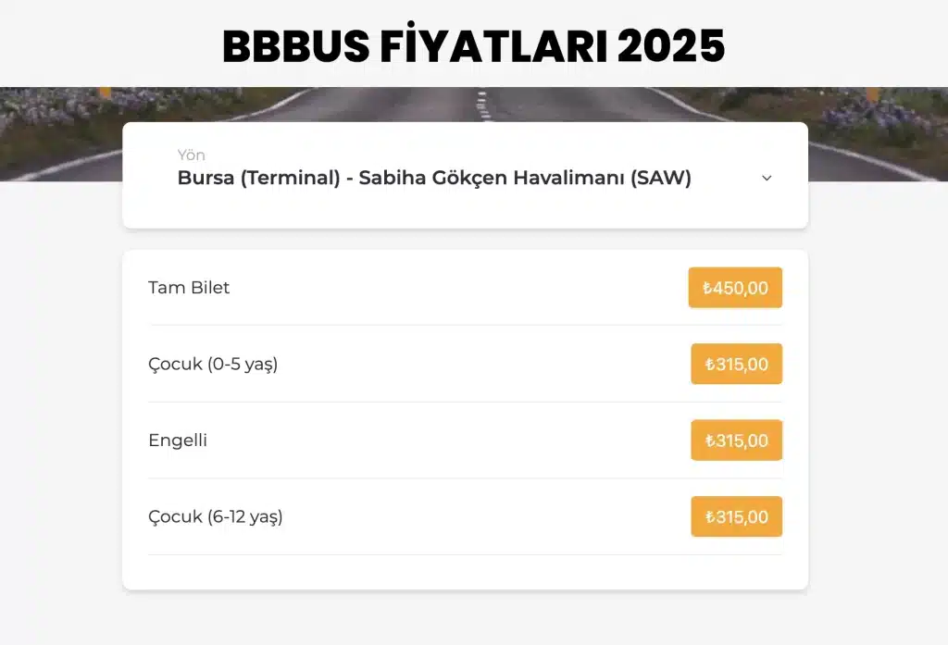Click the small Yön field label
This screenshot has height=645, width=948.
coord(191,155)
